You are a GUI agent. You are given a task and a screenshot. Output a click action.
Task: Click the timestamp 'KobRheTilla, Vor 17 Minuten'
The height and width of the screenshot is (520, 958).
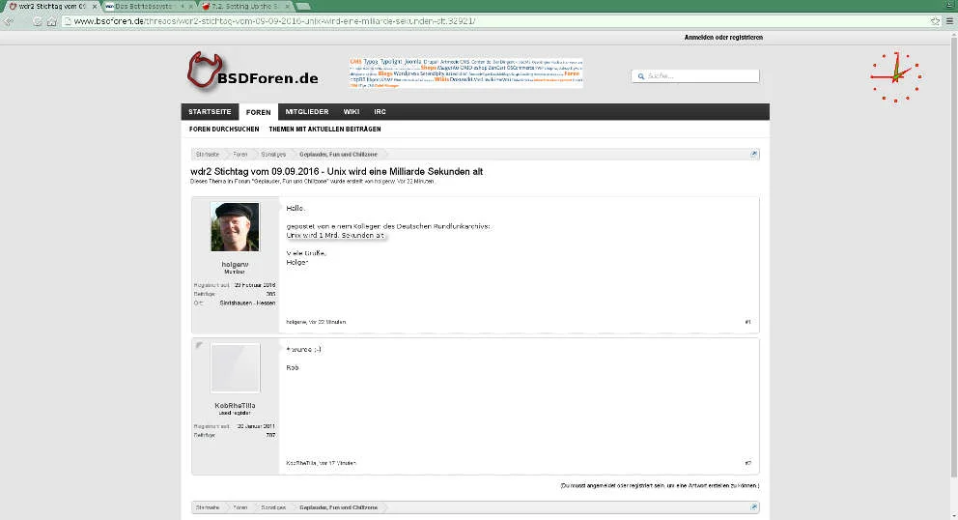321,463
